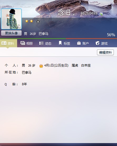Click the list icon beside 动态
This screenshot has width=117, height=146.
pos(41,43)
